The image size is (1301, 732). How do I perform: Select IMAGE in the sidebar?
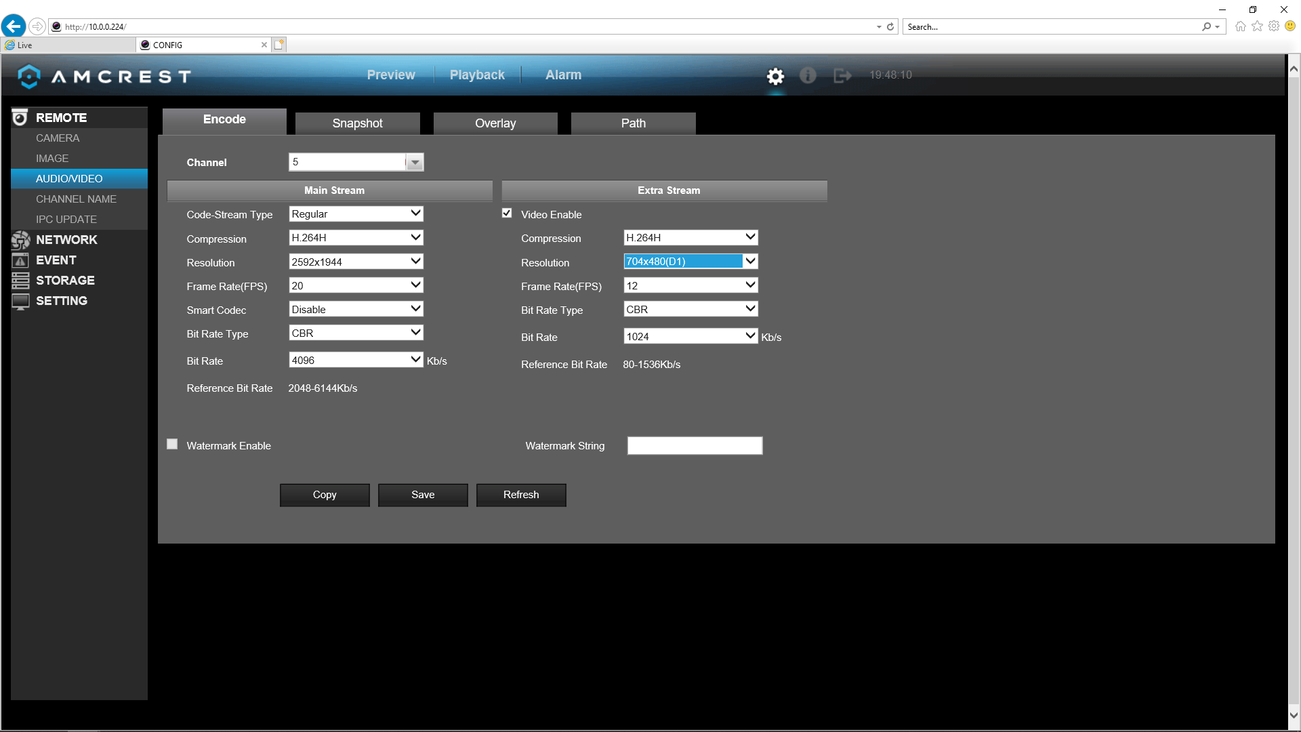tap(79, 159)
